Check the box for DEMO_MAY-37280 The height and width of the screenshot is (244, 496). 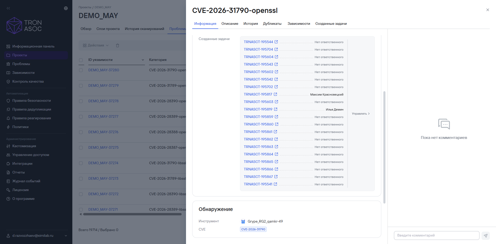click(81, 70)
